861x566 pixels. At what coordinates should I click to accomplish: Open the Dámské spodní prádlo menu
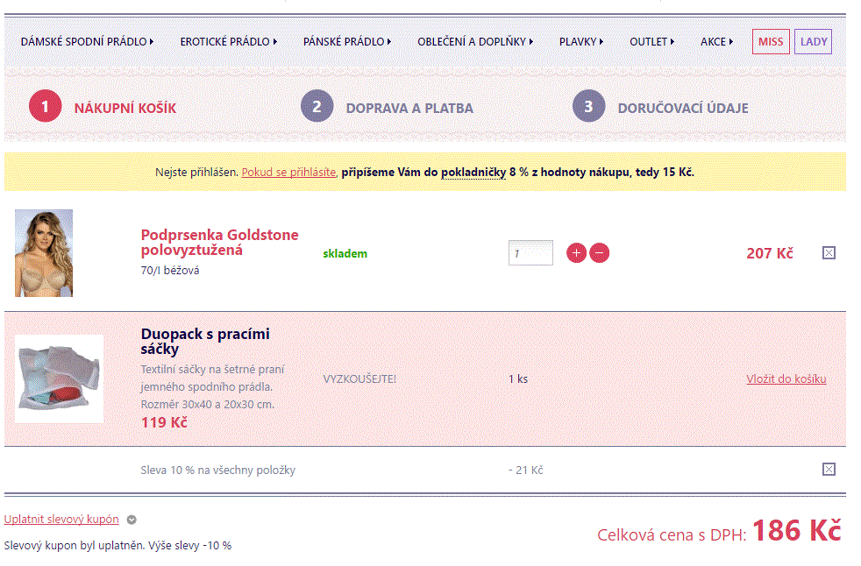click(x=88, y=42)
